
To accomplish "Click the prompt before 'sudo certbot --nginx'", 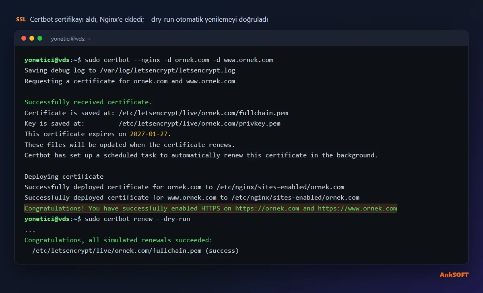I will pos(52,60).
